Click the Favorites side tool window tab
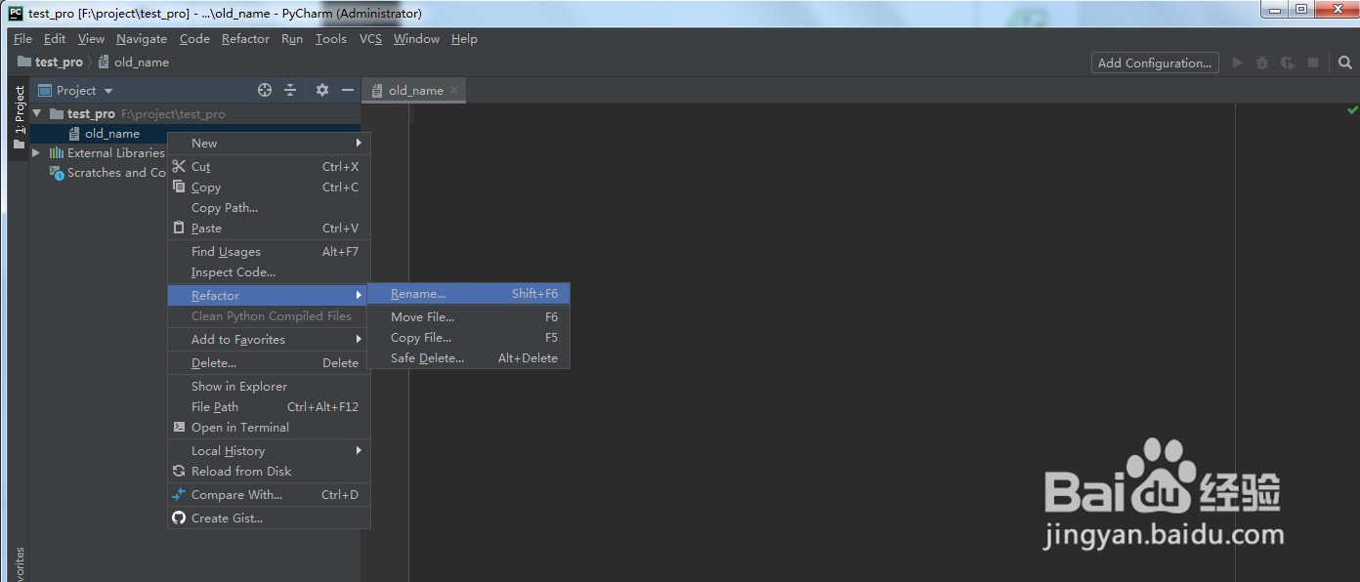The width and height of the screenshot is (1360, 582). coord(19,566)
